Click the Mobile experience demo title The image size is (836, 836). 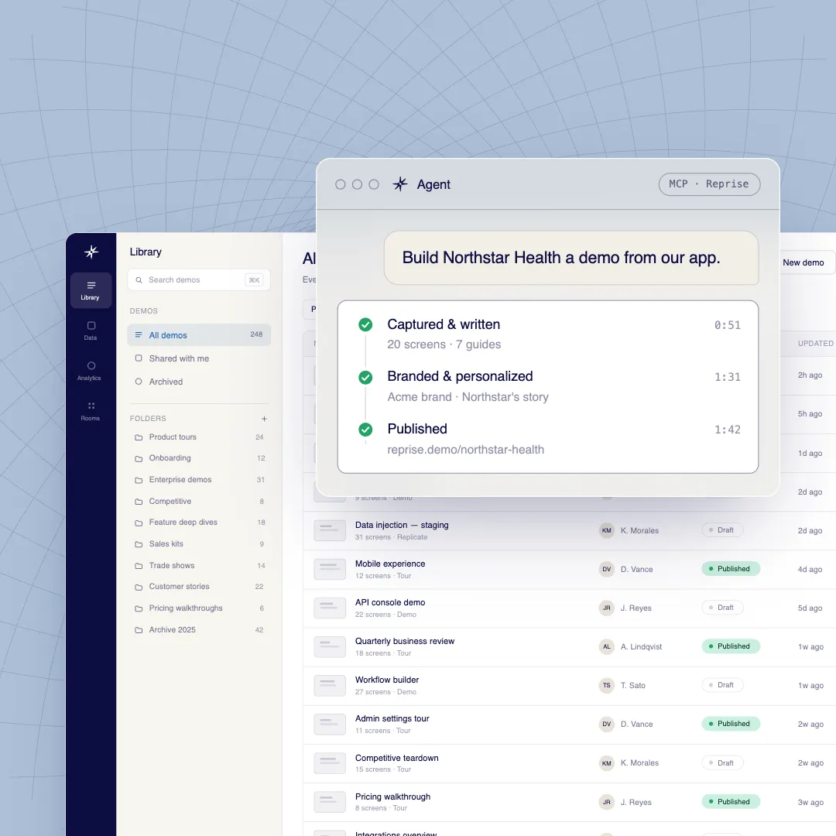pos(390,564)
